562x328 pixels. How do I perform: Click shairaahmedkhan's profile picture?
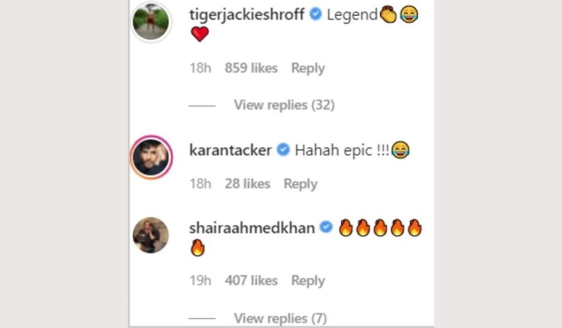coord(151,235)
